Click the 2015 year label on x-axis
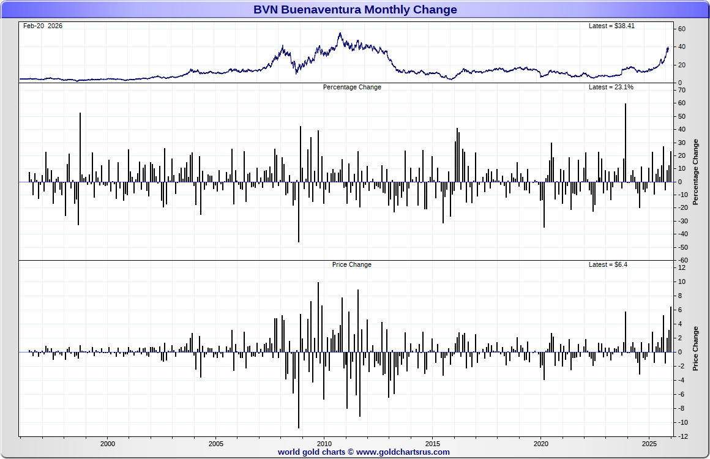 [x=433, y=444]
